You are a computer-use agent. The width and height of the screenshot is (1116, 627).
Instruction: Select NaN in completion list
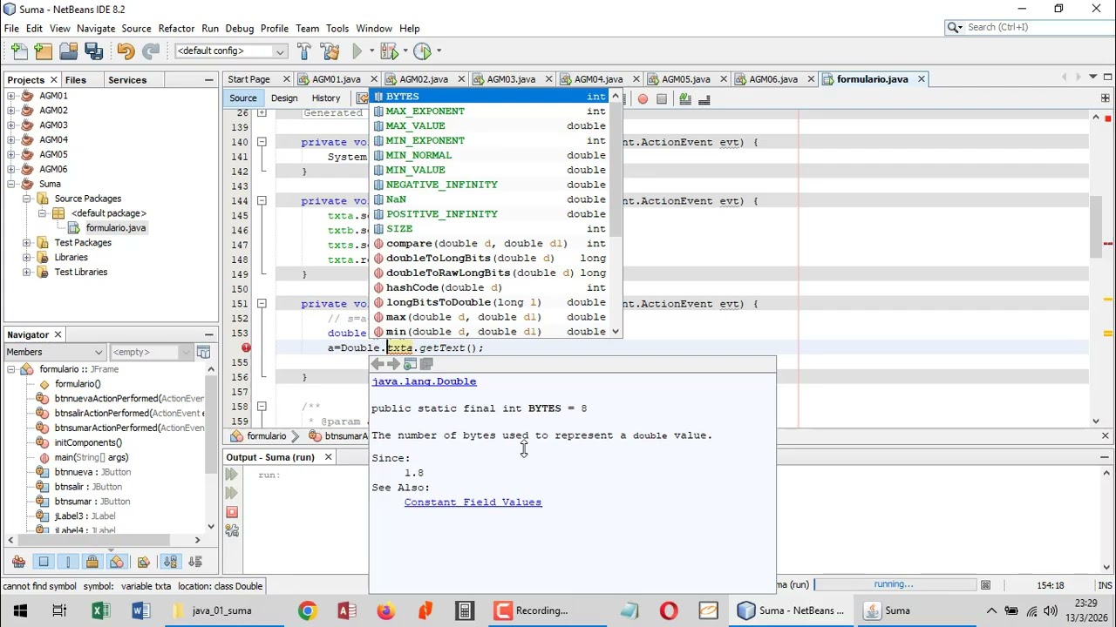click(x=490, y=199)
